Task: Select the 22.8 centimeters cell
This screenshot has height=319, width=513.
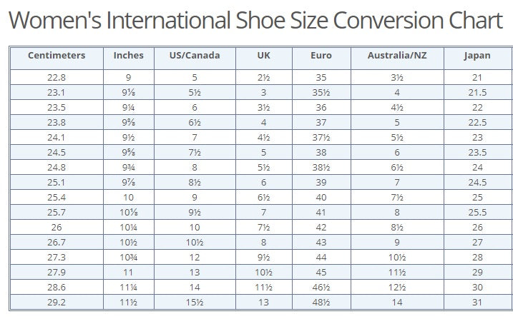Action: click(56, 77)
